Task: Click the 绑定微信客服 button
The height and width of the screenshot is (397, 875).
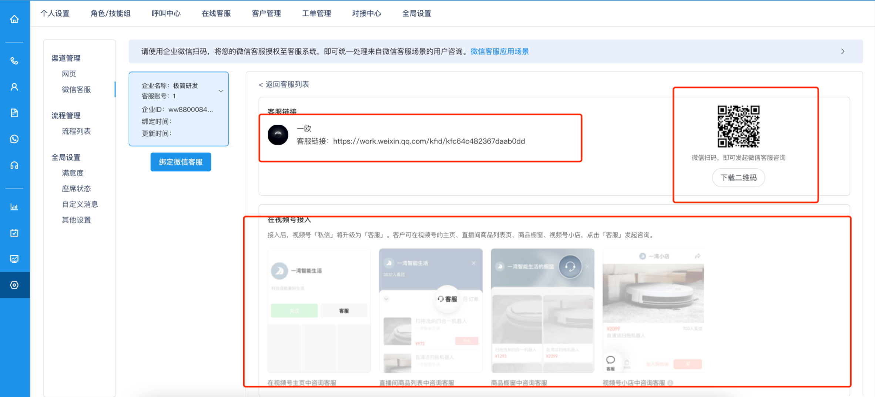Action: 181,162
